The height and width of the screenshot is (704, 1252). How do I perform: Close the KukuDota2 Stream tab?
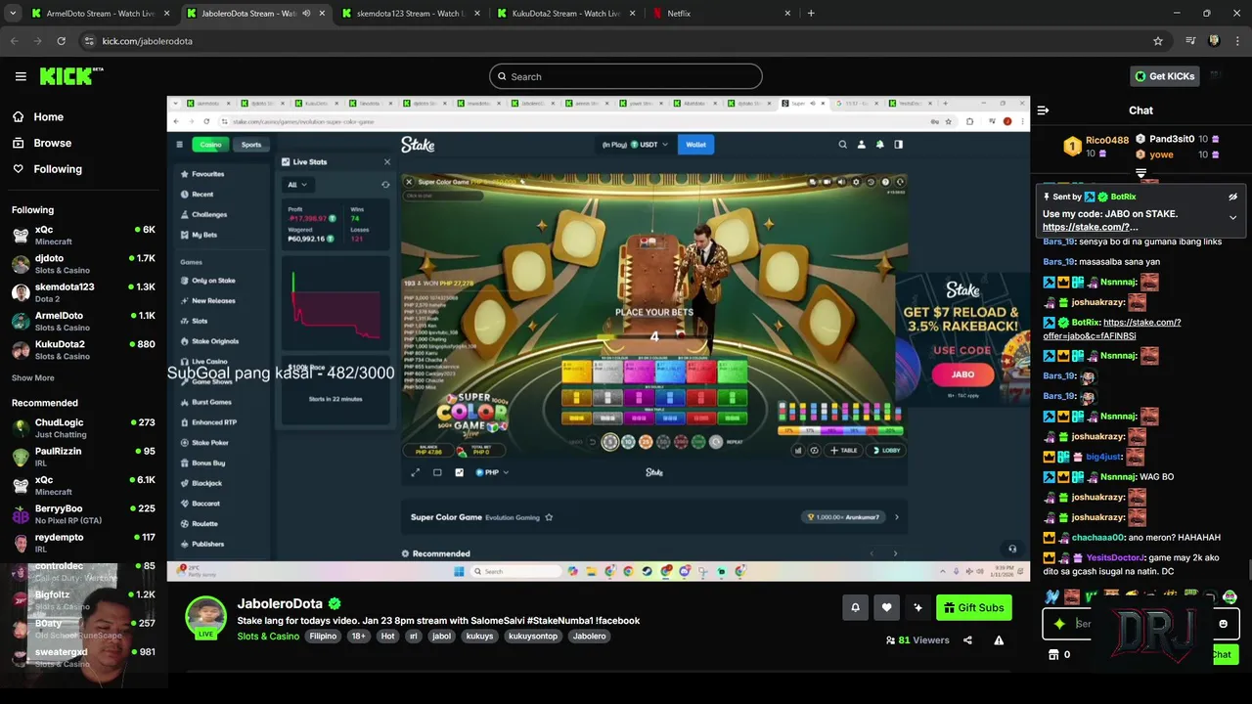(633, 14)
